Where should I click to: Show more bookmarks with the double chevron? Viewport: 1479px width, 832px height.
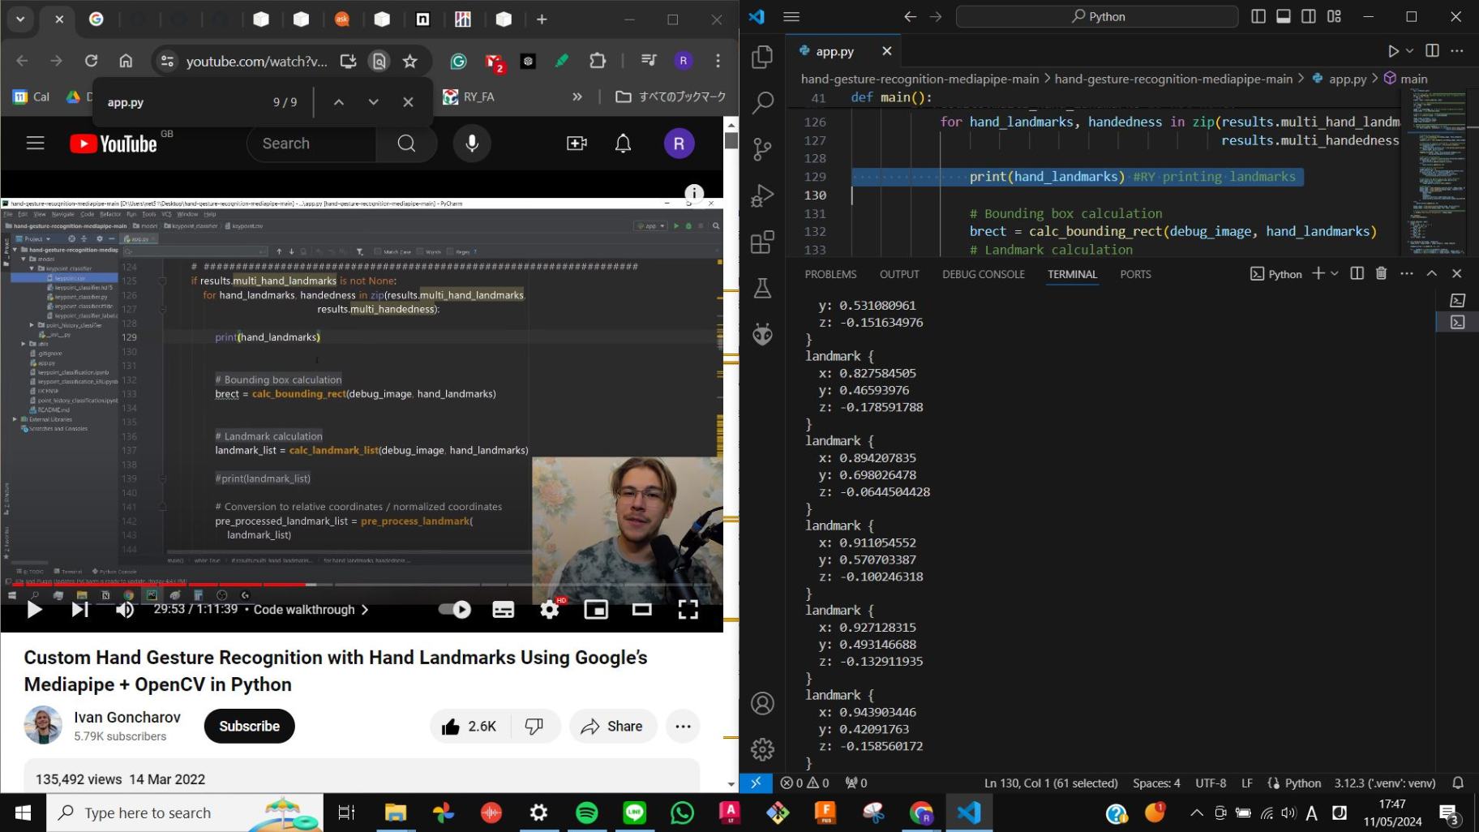pyautogui.click(x=577, y=96)
